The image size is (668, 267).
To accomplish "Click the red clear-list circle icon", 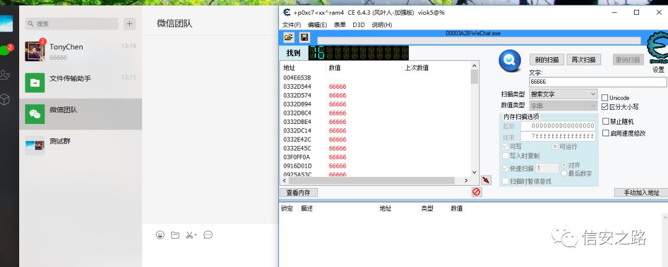I will pos(476,192).
